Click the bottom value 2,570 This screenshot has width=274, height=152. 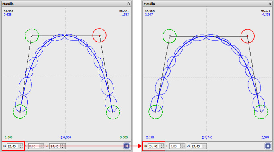point(265,137)
